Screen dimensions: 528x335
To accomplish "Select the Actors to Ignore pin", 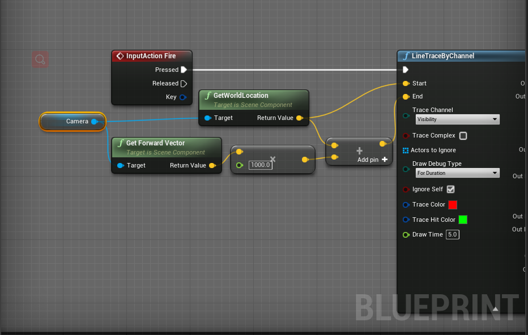I will pyautogui.click(x=405, y=150).
